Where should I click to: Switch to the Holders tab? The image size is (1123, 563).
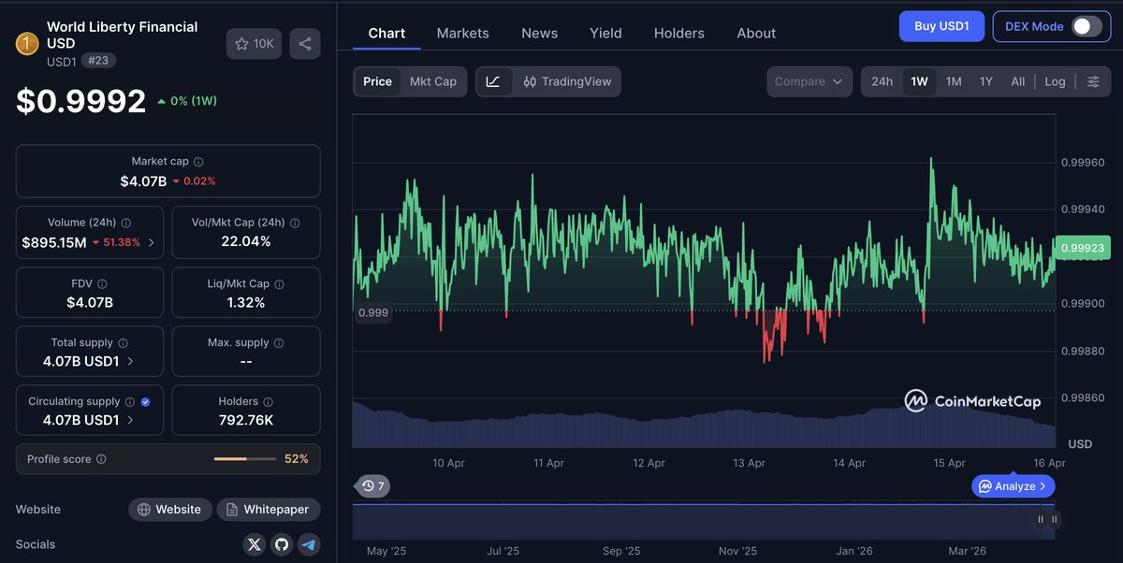[678, 33]
